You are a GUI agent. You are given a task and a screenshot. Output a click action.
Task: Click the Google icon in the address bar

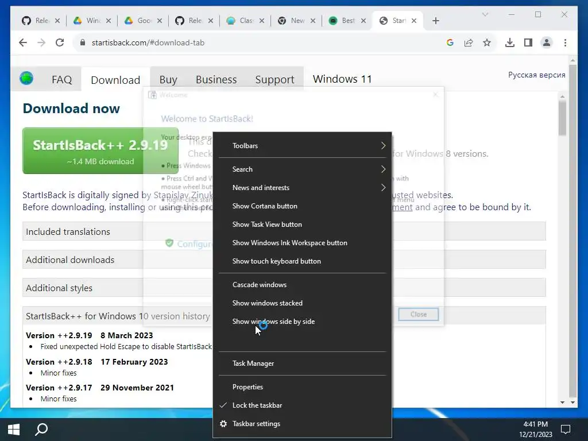coord(450,42)
